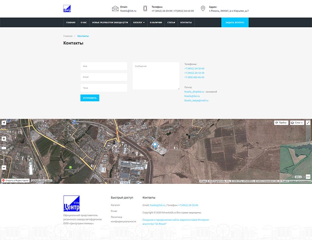Click the Сообщение text area

pyautogui.click(x=156, y=76)
